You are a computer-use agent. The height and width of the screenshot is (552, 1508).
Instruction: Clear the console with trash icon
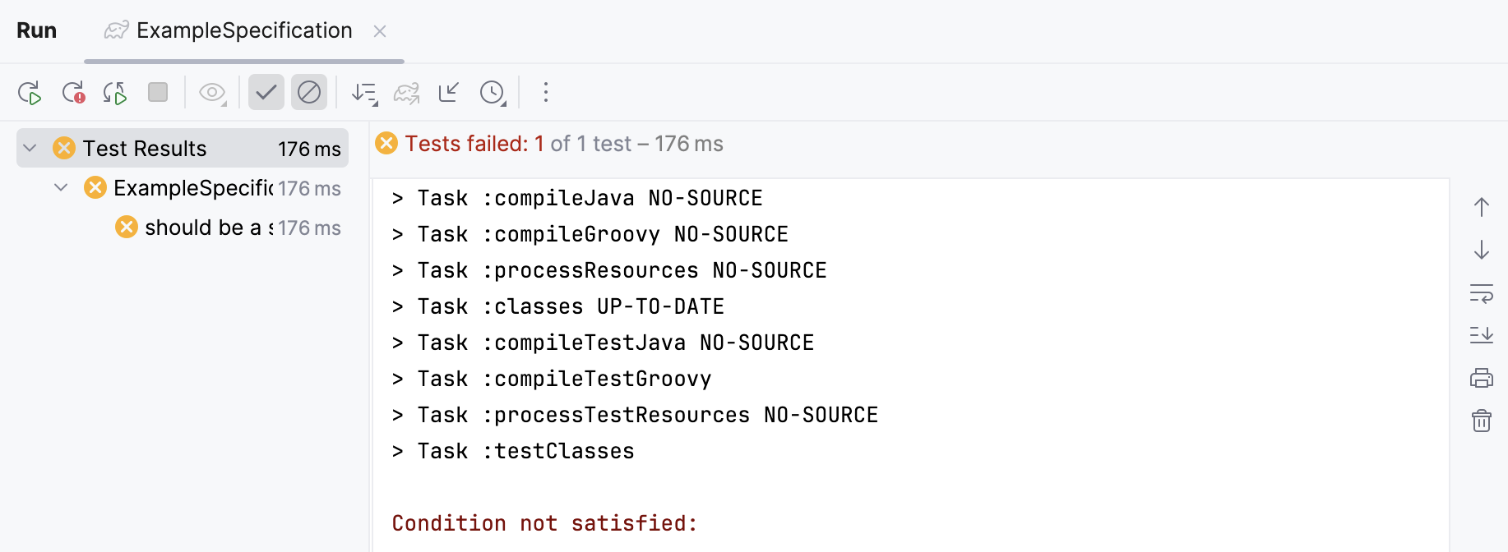1481,421
